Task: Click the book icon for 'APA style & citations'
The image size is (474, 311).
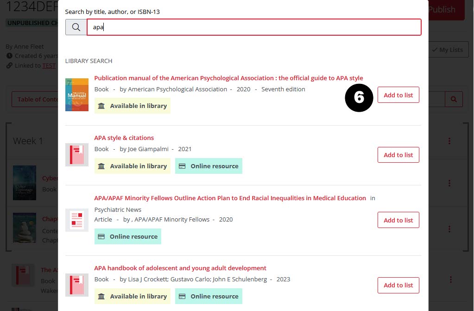Action: (77, 155)
